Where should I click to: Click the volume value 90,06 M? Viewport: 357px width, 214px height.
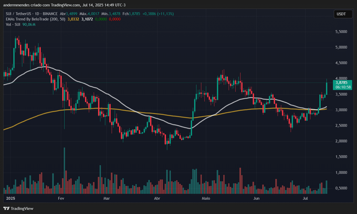click(29, 25)
